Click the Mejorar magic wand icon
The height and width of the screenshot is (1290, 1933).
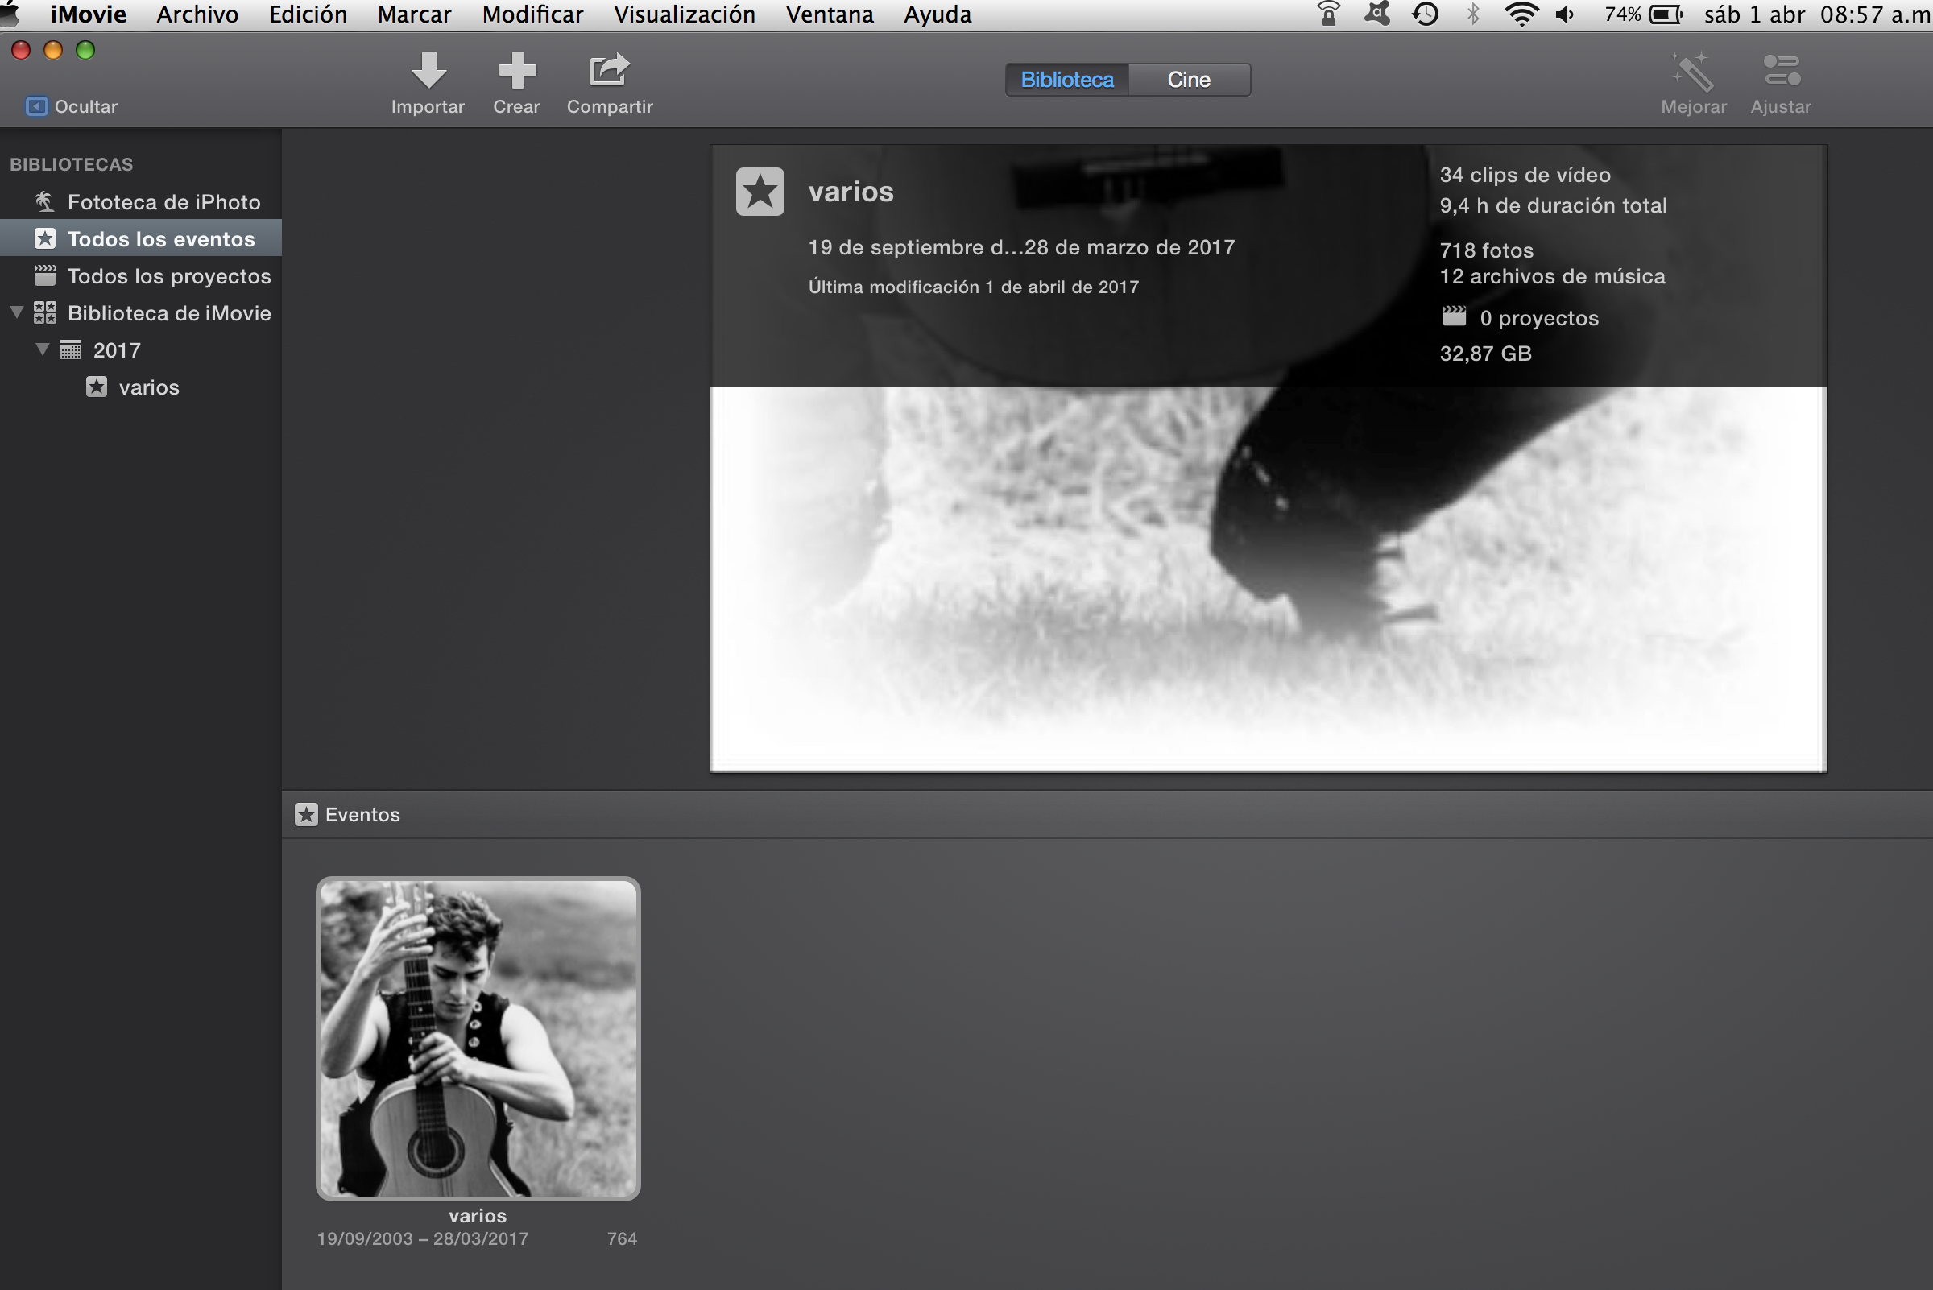pos(1693,72)
